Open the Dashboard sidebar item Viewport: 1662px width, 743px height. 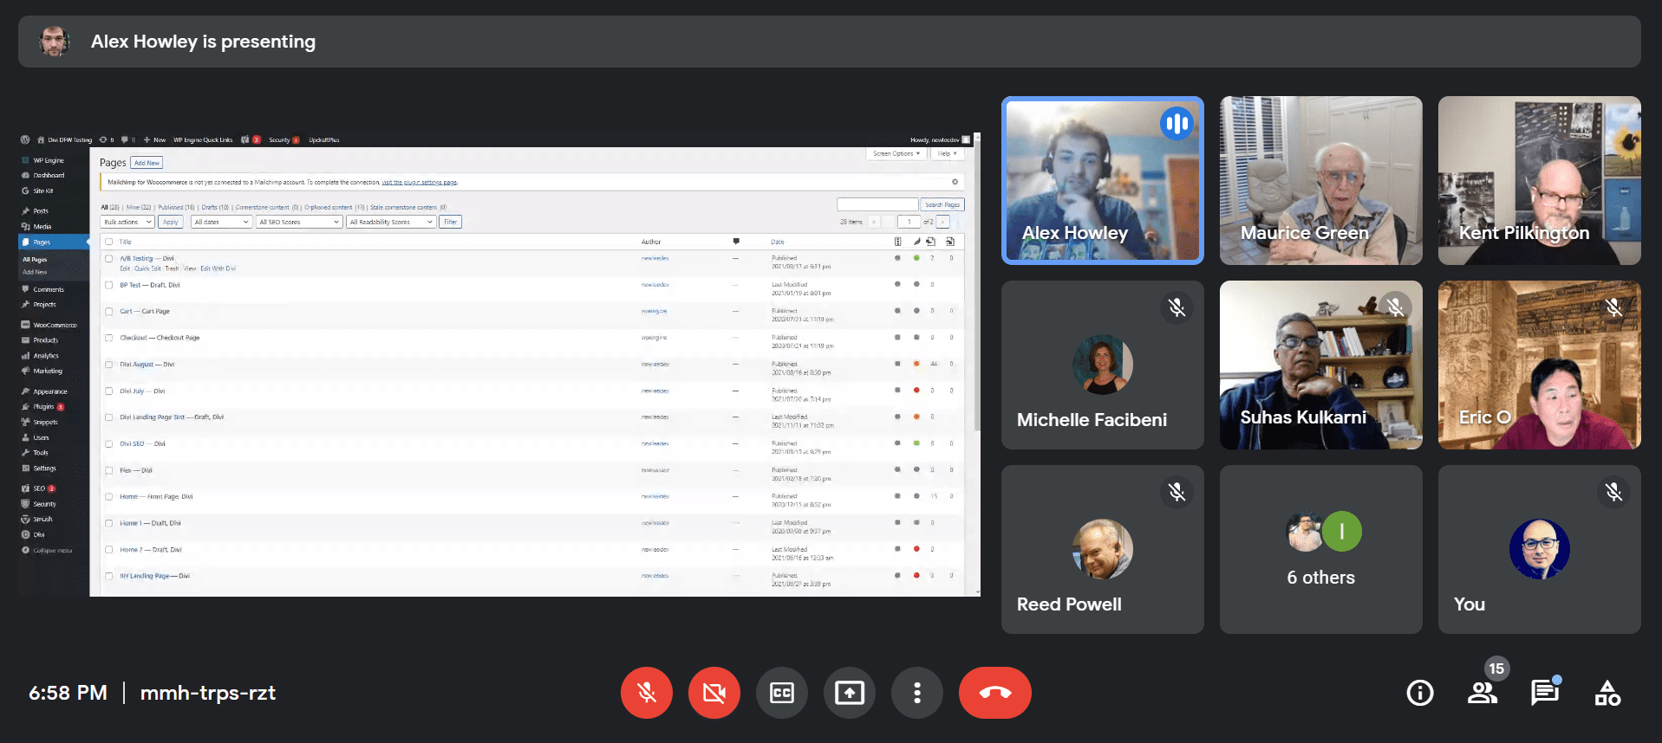[x=49, y=175]
